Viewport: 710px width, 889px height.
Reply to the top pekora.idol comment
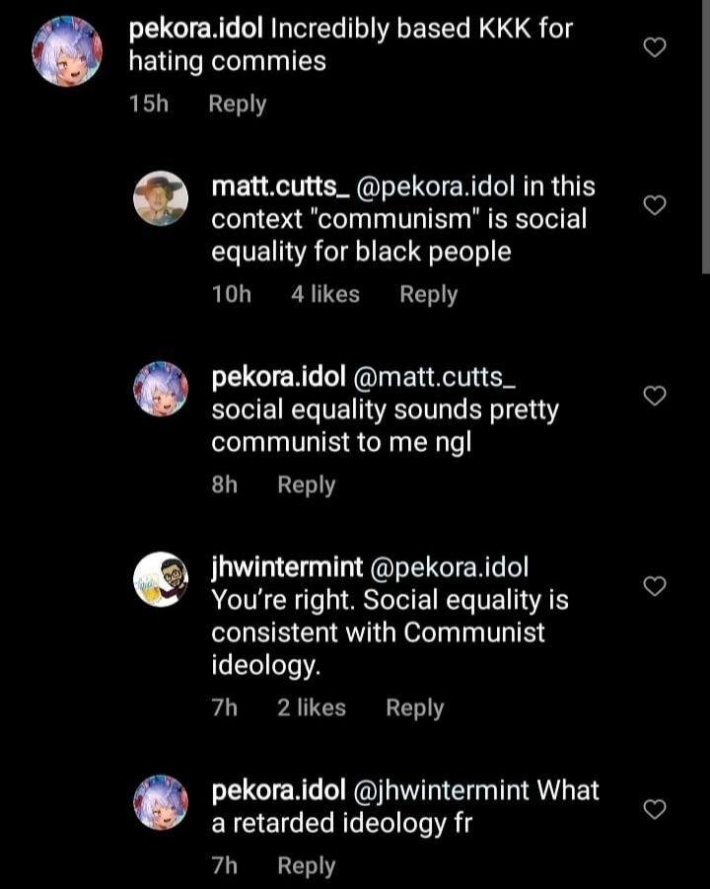click(x=237, y=103)
